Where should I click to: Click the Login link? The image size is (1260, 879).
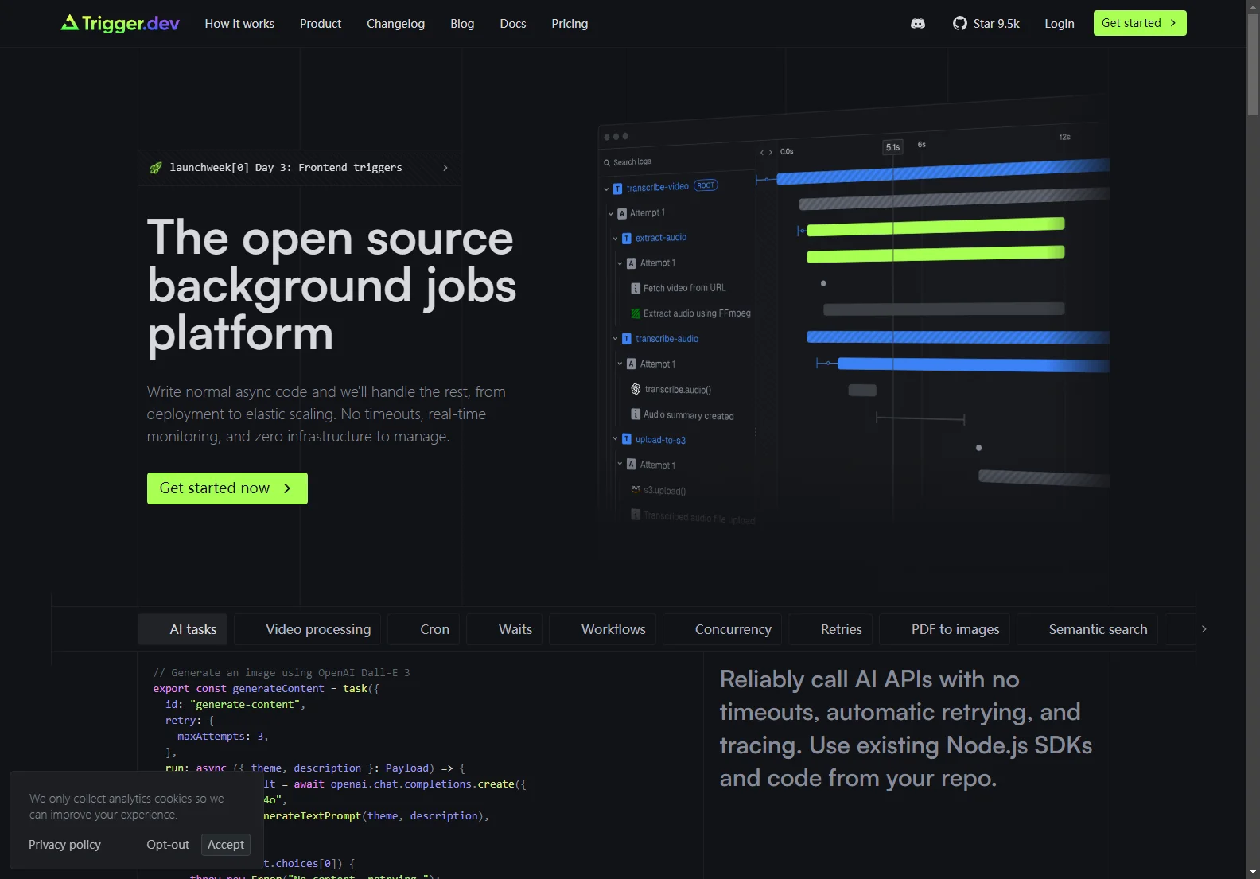point(1060,24)
